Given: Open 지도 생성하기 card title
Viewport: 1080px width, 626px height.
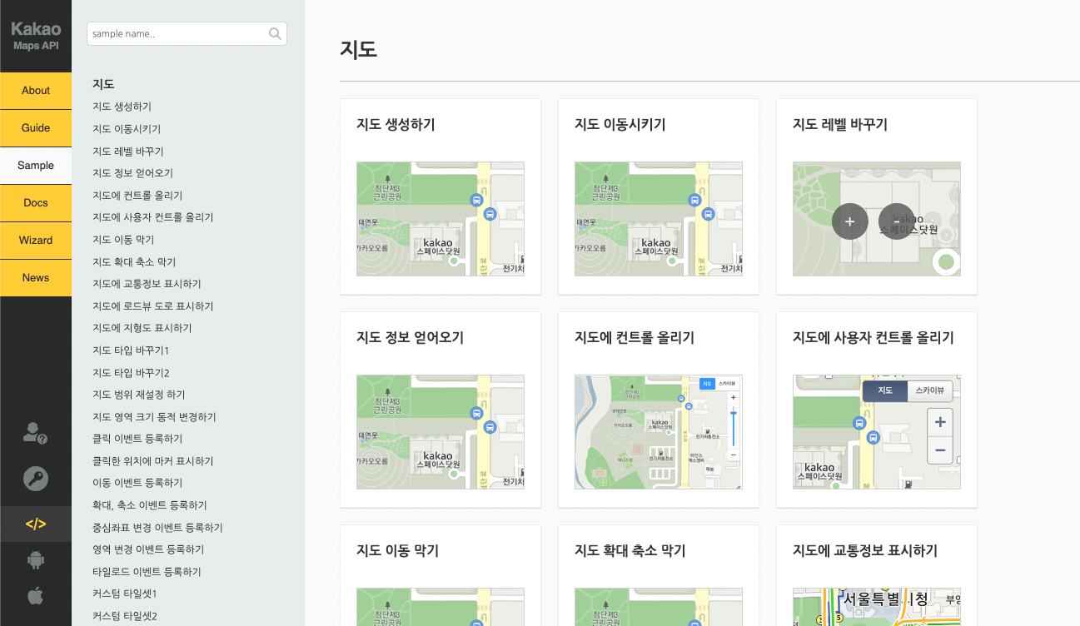Looking at the screenshot, I should (396, 125).
